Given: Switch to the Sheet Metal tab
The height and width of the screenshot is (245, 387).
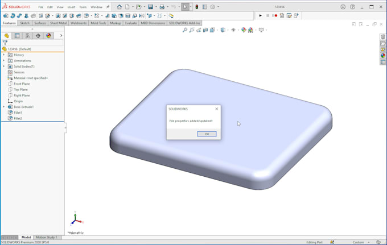Looking at the screenshot, I should pyautogui.click(x=58, y=23).
